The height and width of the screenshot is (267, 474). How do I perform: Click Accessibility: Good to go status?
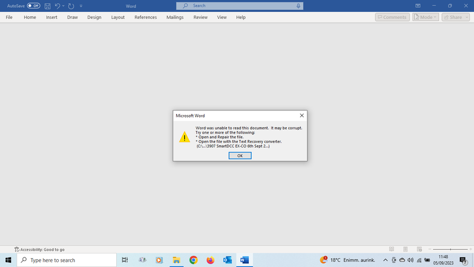[39, 249]
